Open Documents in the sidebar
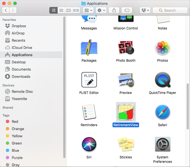The height and width of the screenshot is (167, 190). click(31, 69)
